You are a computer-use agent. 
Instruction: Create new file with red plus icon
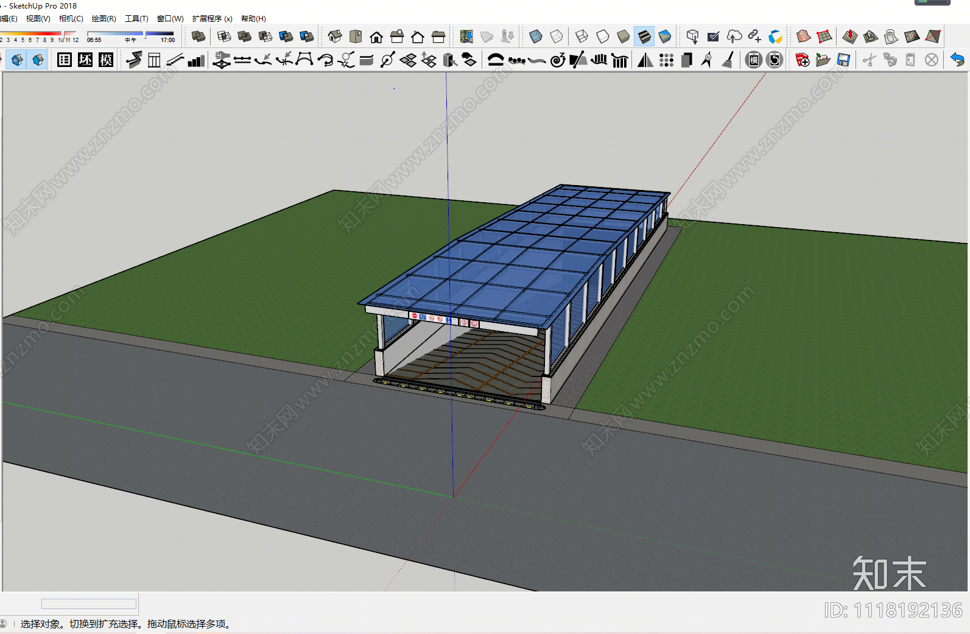pyautogui.click(x=803, y=60)
